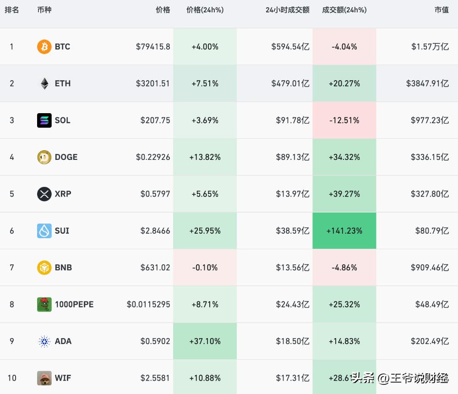458x394 pixels.
Task: Select SOL price $207.75
Action: [155, 120]
